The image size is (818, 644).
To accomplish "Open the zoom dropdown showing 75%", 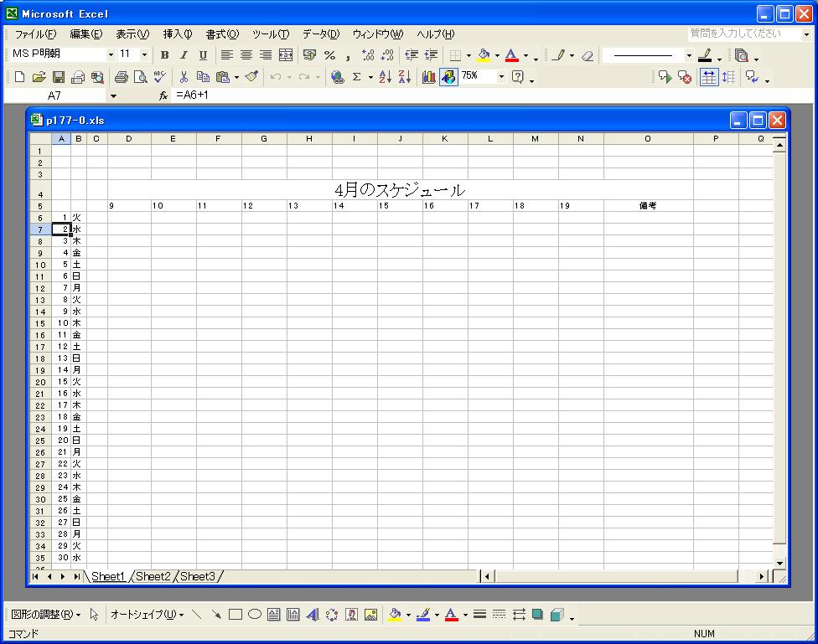I will point(501,77).
